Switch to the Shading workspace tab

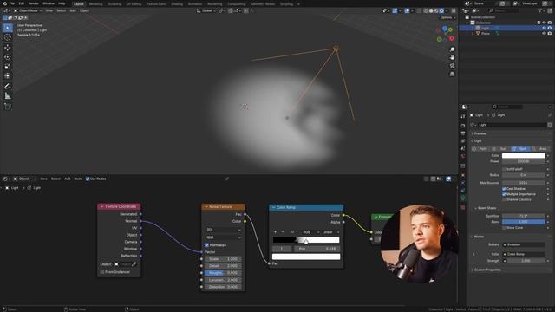[177, 3]
